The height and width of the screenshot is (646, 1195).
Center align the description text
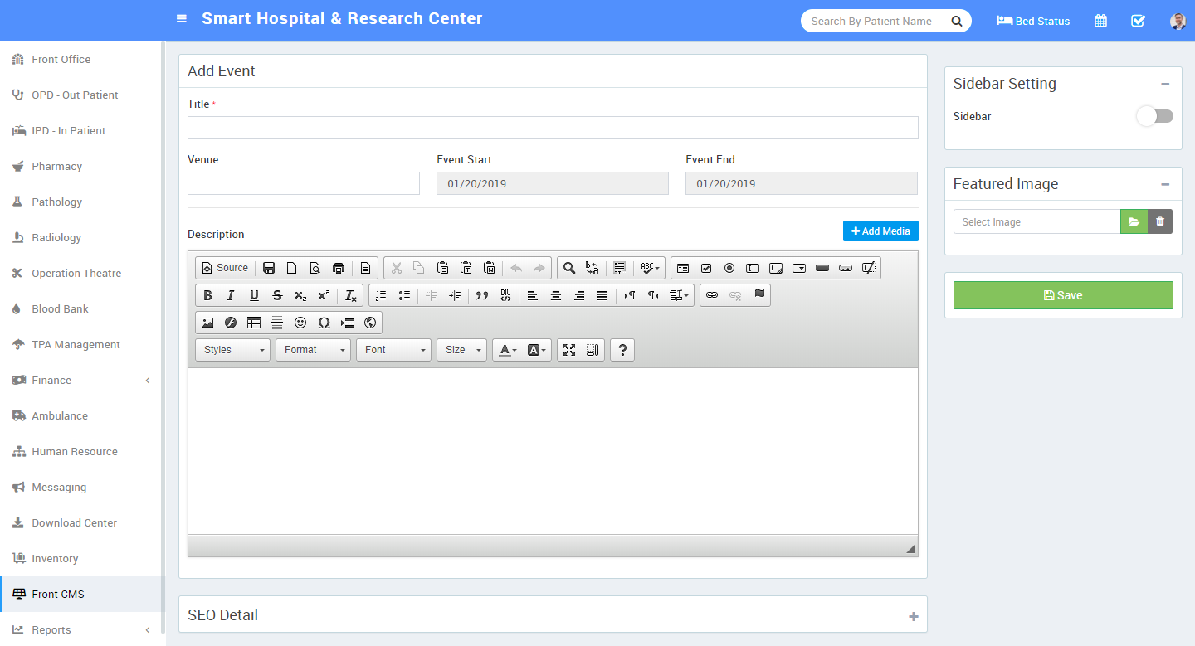tap(556, 295)
